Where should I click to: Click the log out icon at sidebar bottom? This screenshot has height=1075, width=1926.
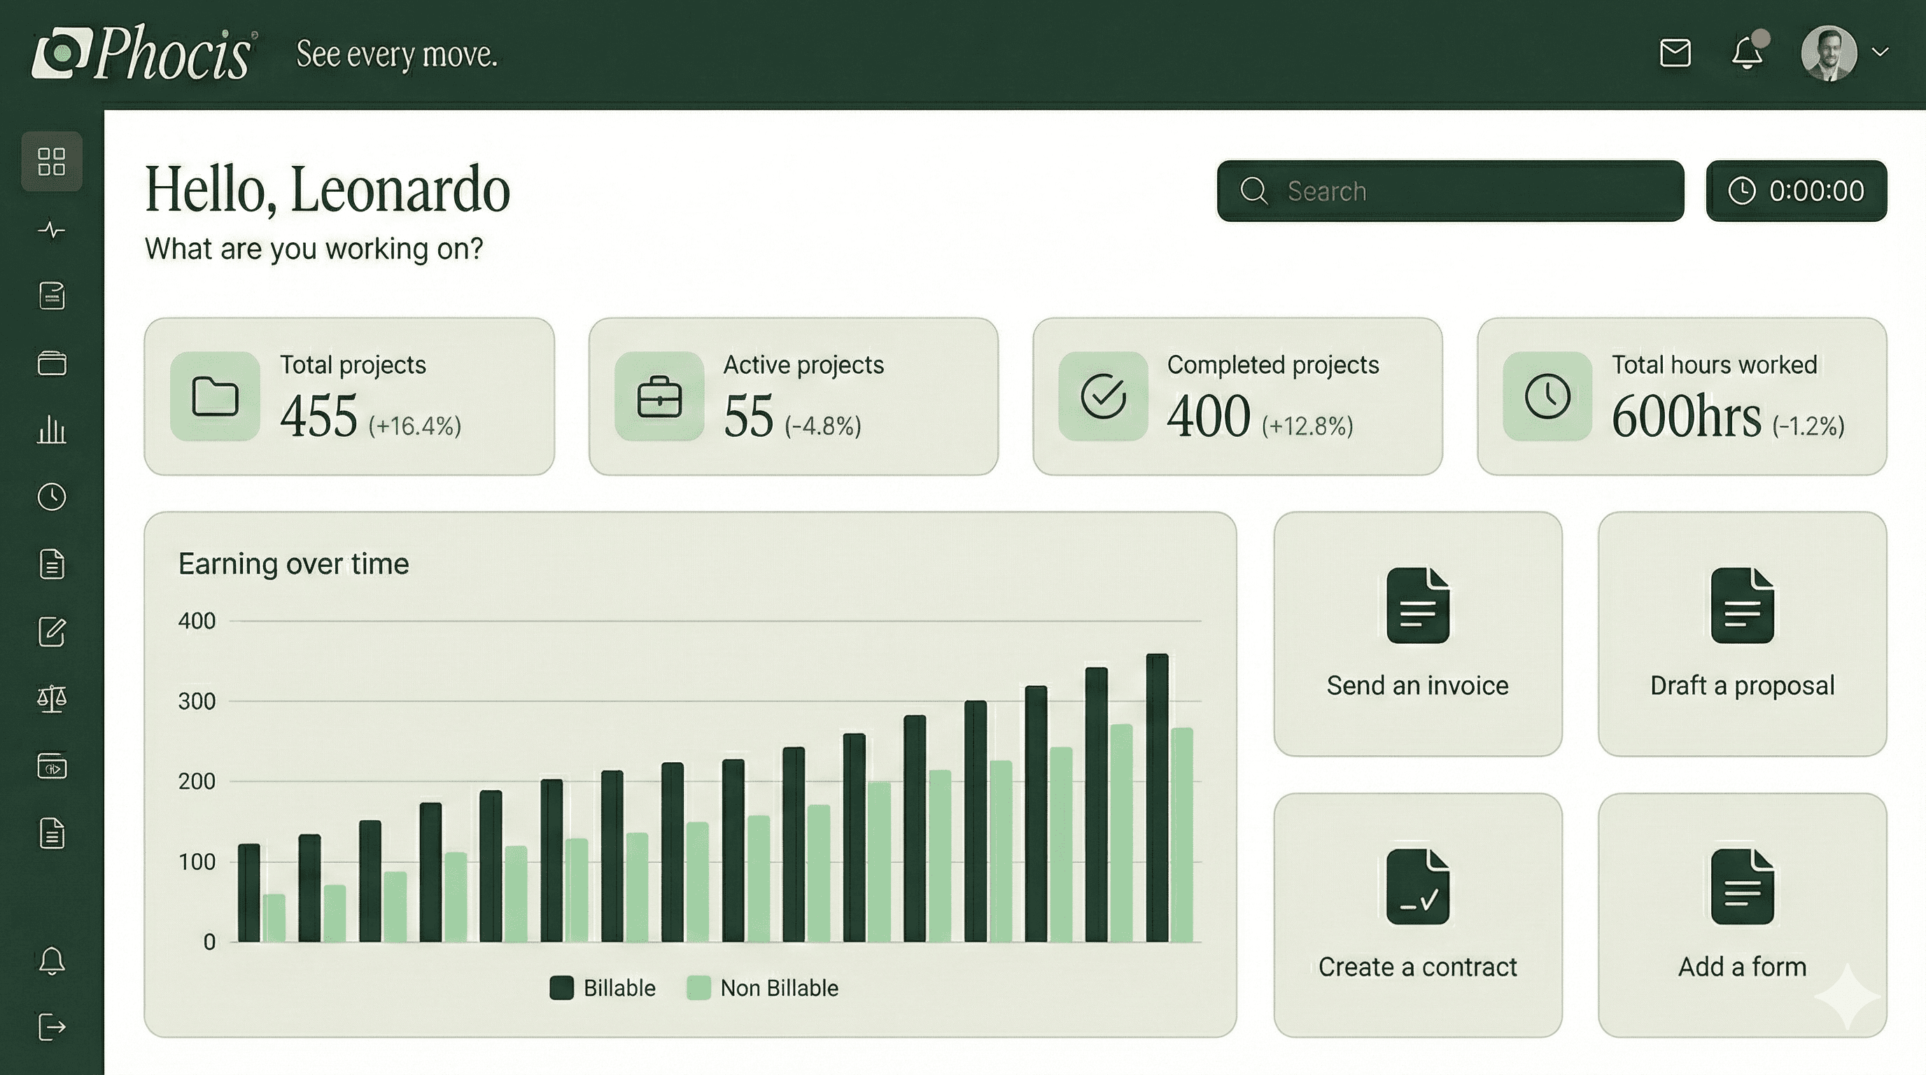point(52,1027)
